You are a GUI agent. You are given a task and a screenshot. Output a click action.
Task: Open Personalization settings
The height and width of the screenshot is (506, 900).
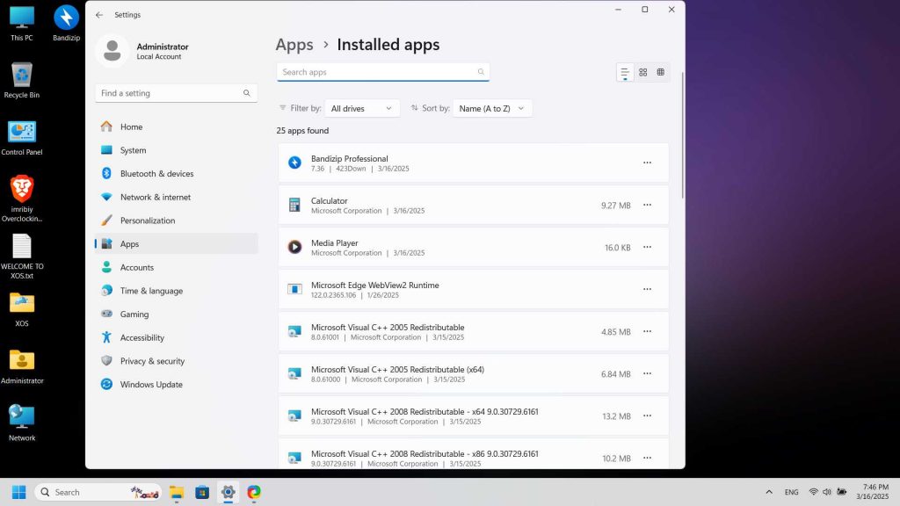point(176,220)
